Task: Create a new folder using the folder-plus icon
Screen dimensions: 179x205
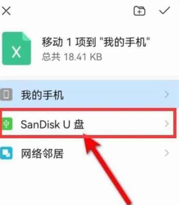Action: point(139,11)
